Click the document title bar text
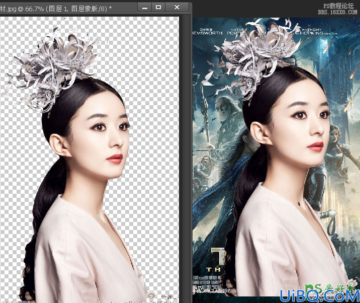 [x=56, y=9]
